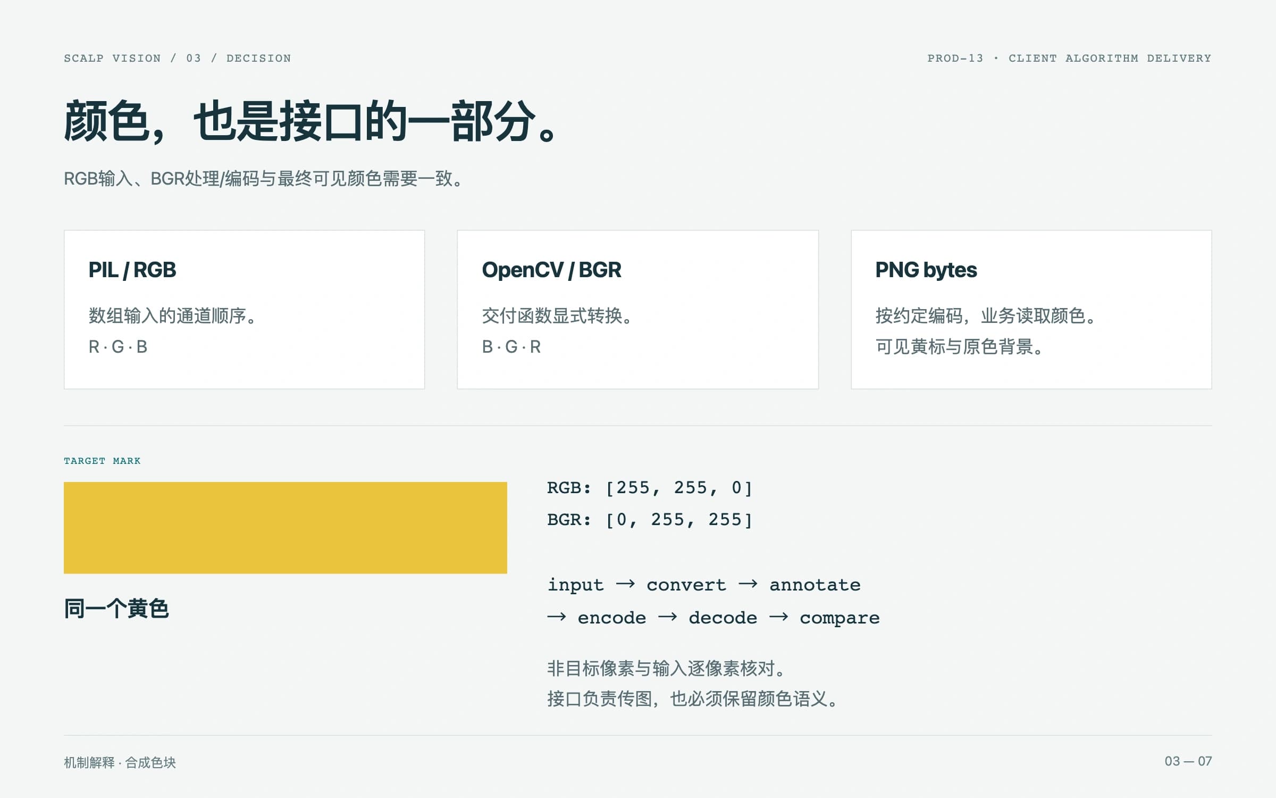The image size is (1276, 798).
Task: Click the caption 同一个黄色
Action: 116,609
